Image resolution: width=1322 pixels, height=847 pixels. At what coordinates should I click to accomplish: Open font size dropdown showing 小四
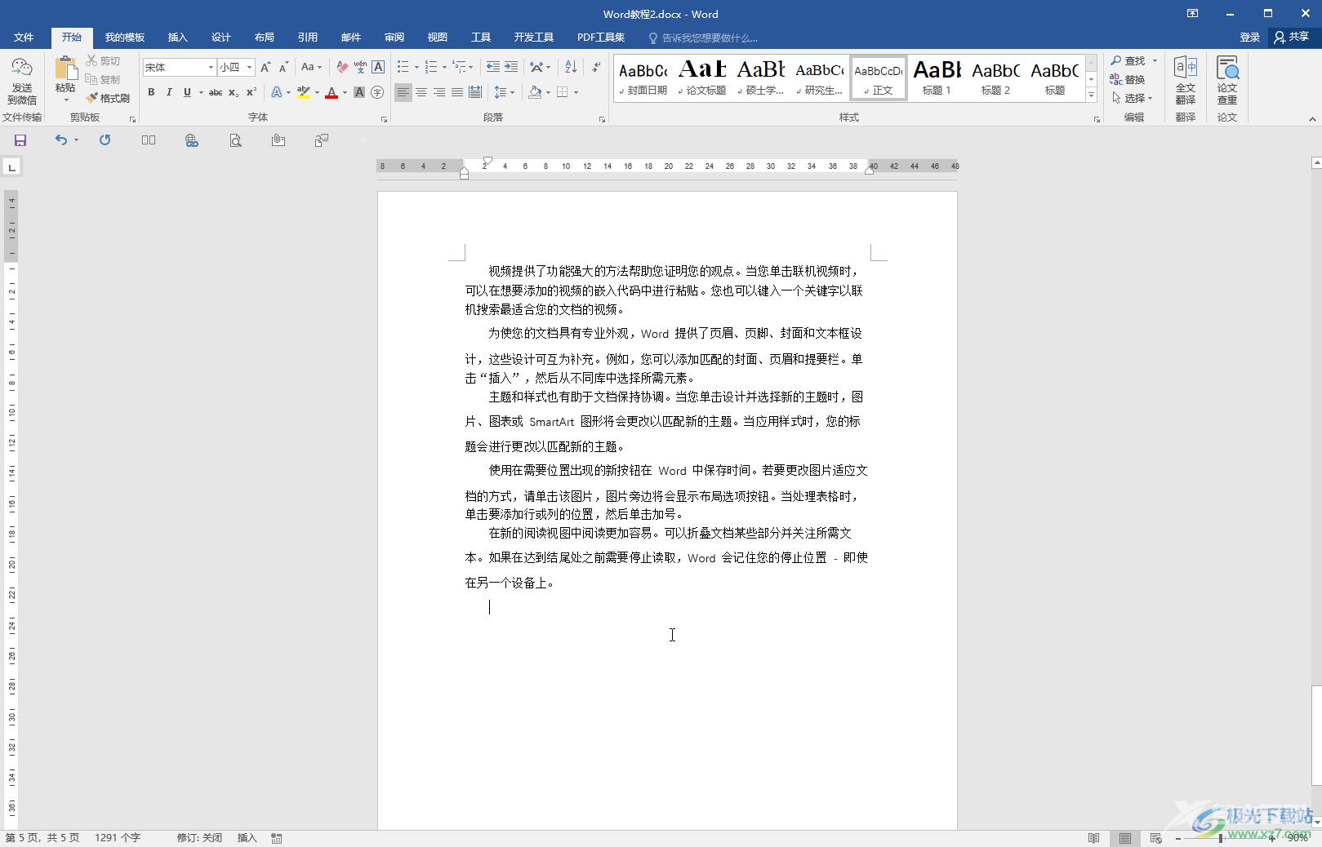(249, 68)
